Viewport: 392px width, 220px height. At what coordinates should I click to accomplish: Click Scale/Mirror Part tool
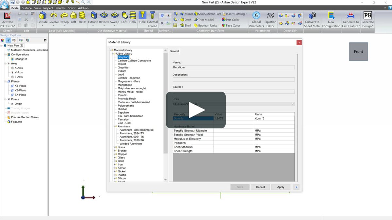[207, 14]
